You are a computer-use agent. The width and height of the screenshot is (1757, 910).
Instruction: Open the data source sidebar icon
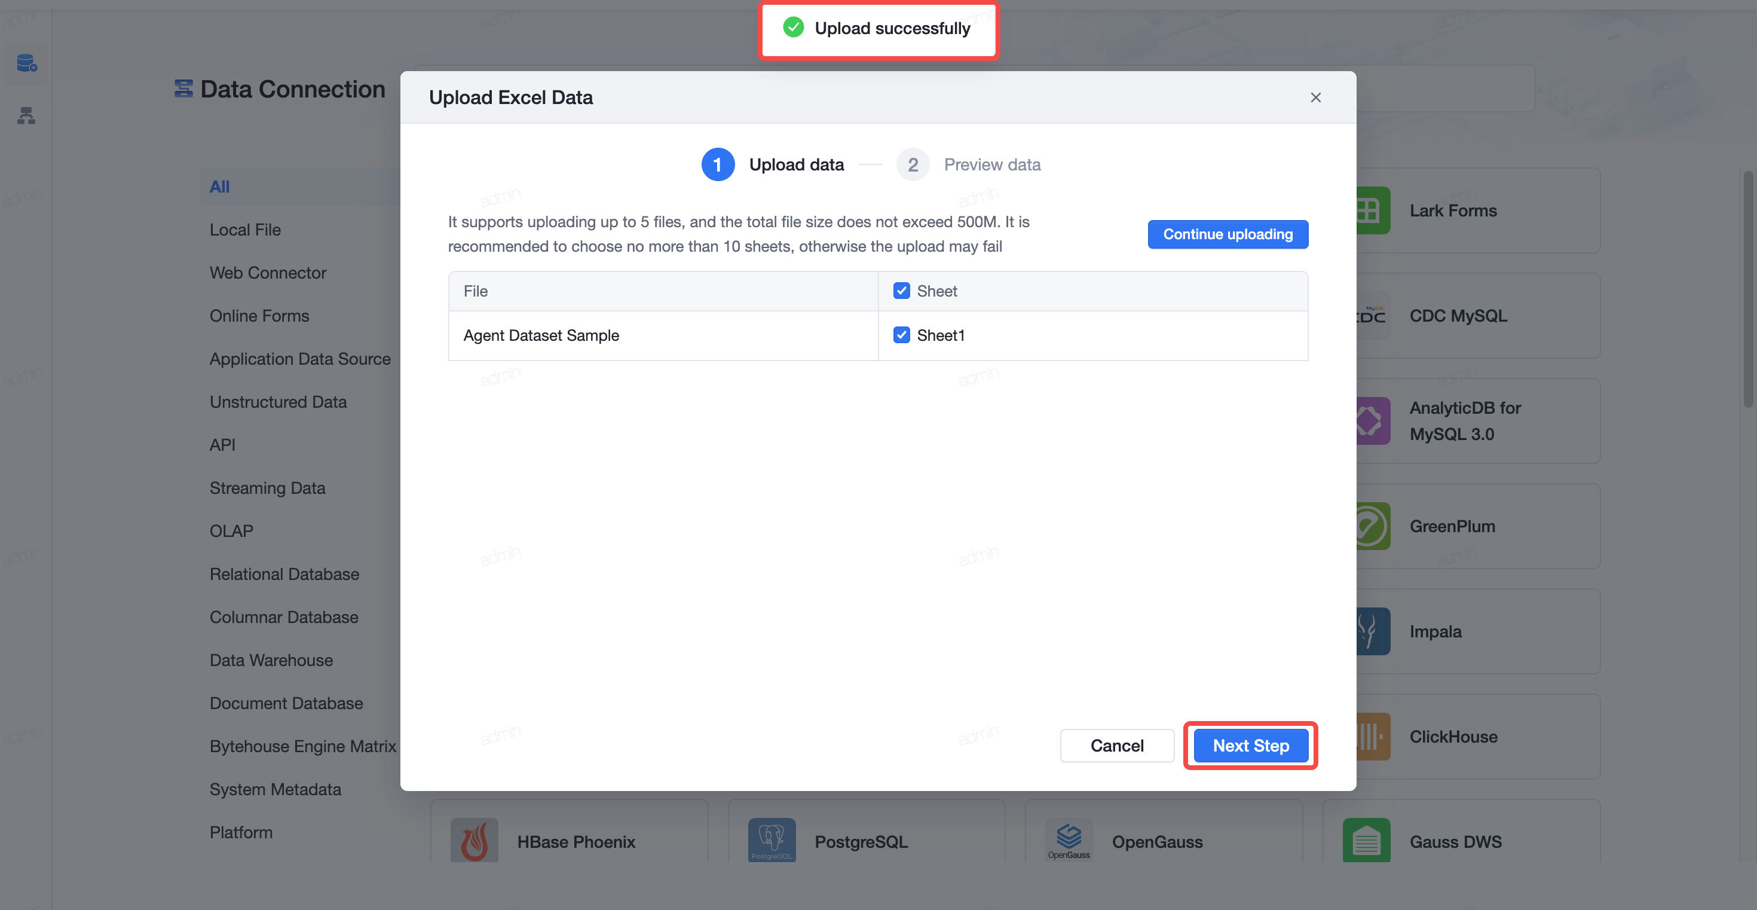26,63
